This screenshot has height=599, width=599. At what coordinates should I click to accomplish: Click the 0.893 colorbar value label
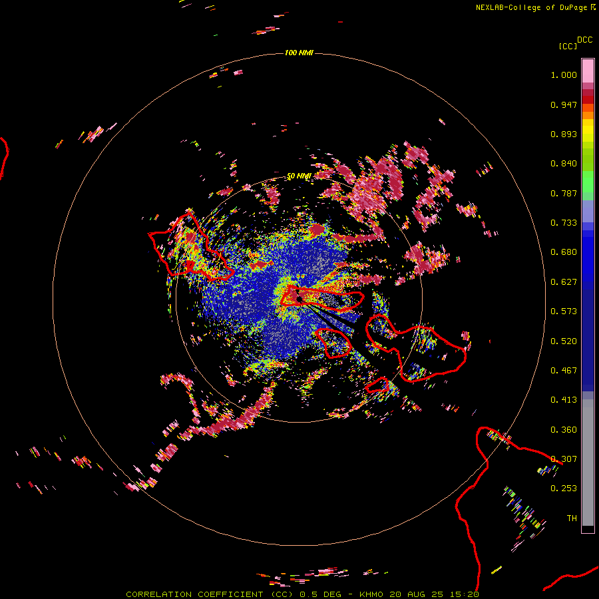(x=564, y=134)
